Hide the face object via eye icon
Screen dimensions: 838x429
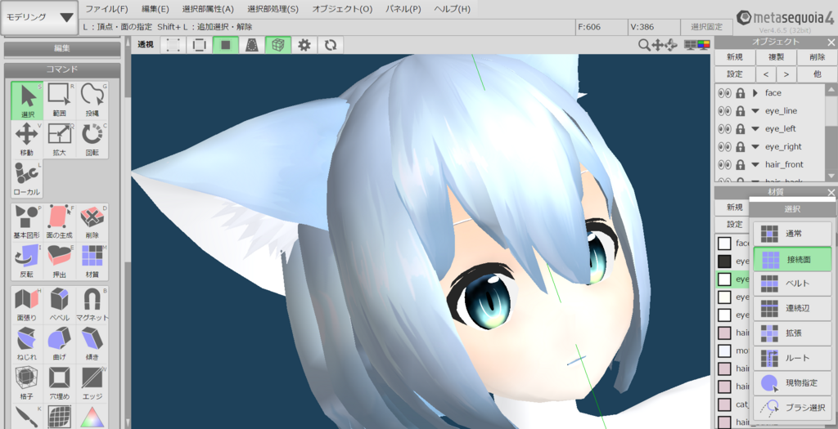(725, 93)
